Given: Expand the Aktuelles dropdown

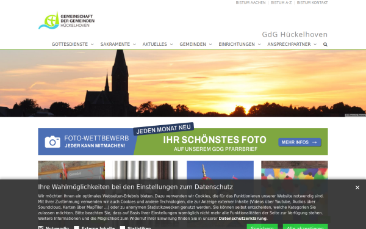Looking at the screenshot, I should click(157, 44).
